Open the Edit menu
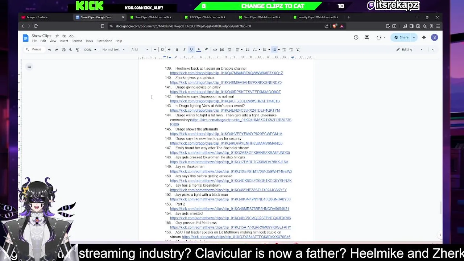The height and width of the screenshot is (261, 464). click(x=43, y=41)
